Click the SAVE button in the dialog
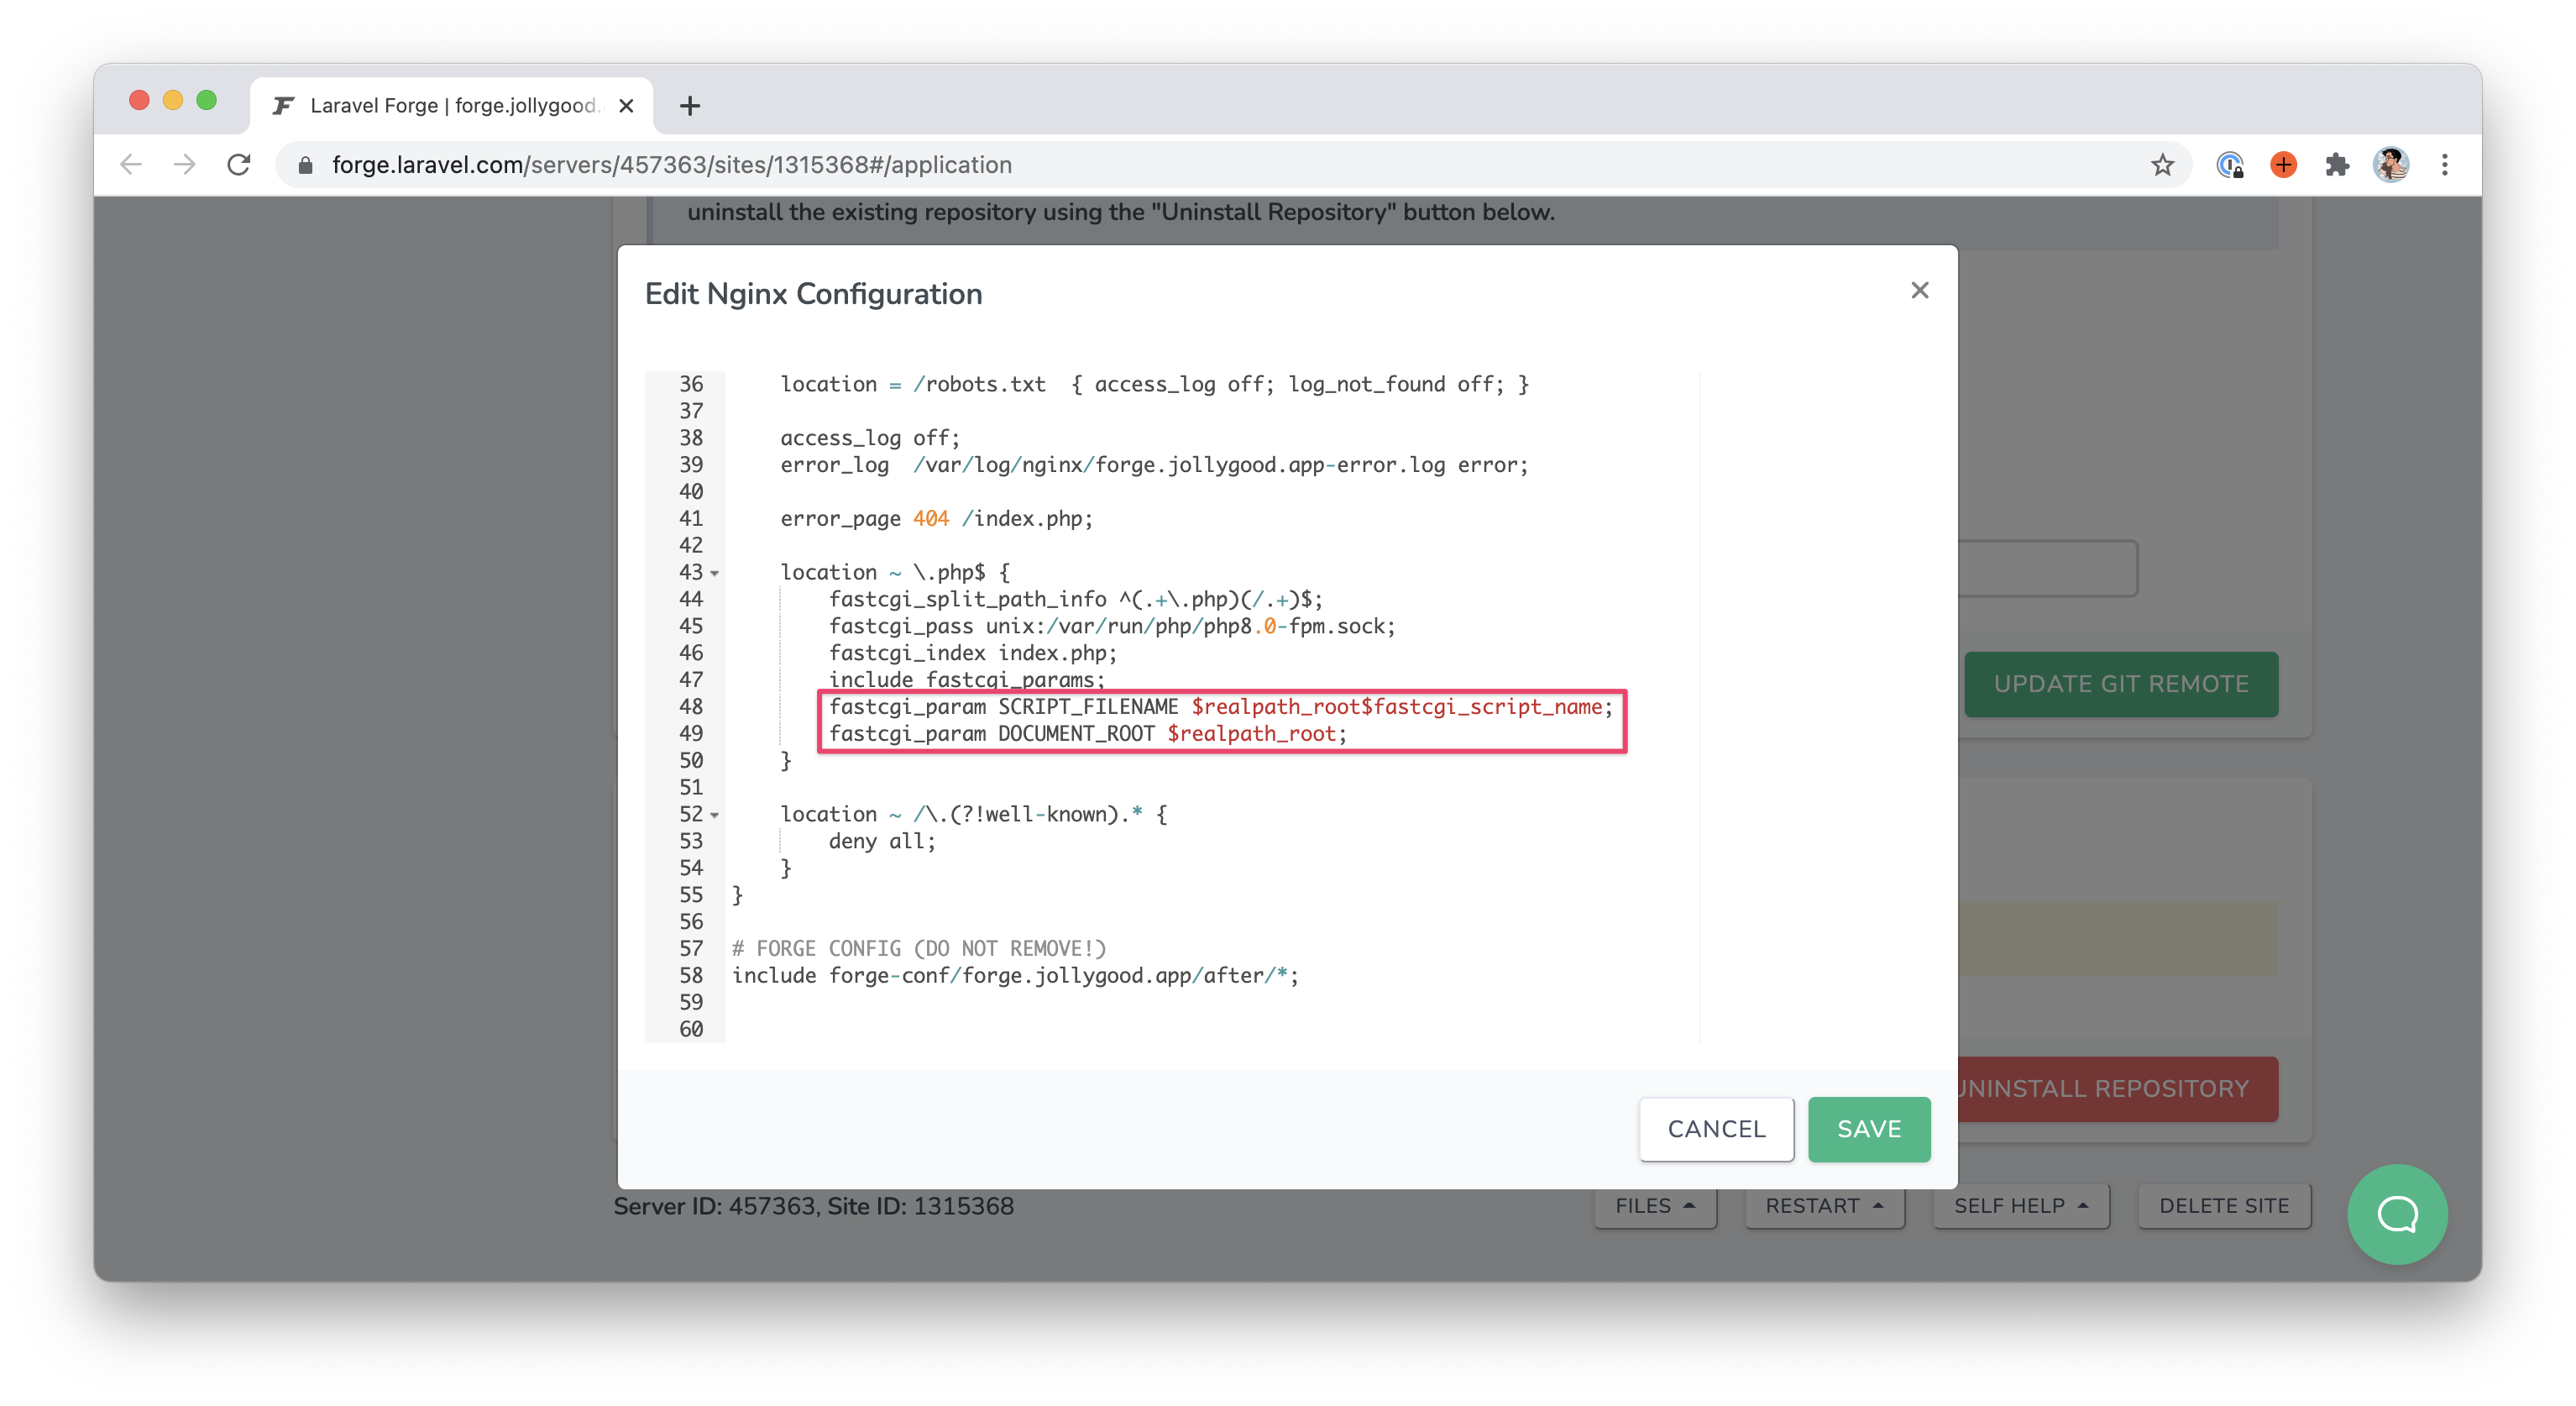The width and height of the screenshot is (2576, 1406). [x=1868, y=1127]
